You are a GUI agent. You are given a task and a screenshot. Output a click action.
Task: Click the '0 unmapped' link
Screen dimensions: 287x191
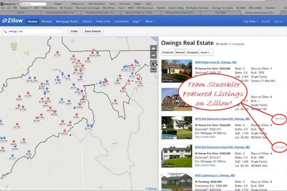[237, 44]
